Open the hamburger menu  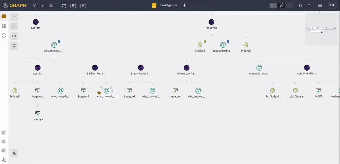coord(320,5)
